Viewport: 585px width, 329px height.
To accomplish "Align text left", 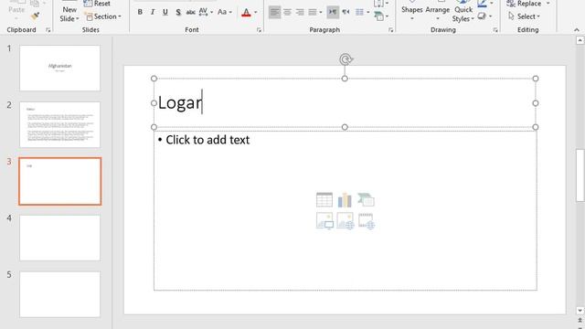I will coord(274,12).
